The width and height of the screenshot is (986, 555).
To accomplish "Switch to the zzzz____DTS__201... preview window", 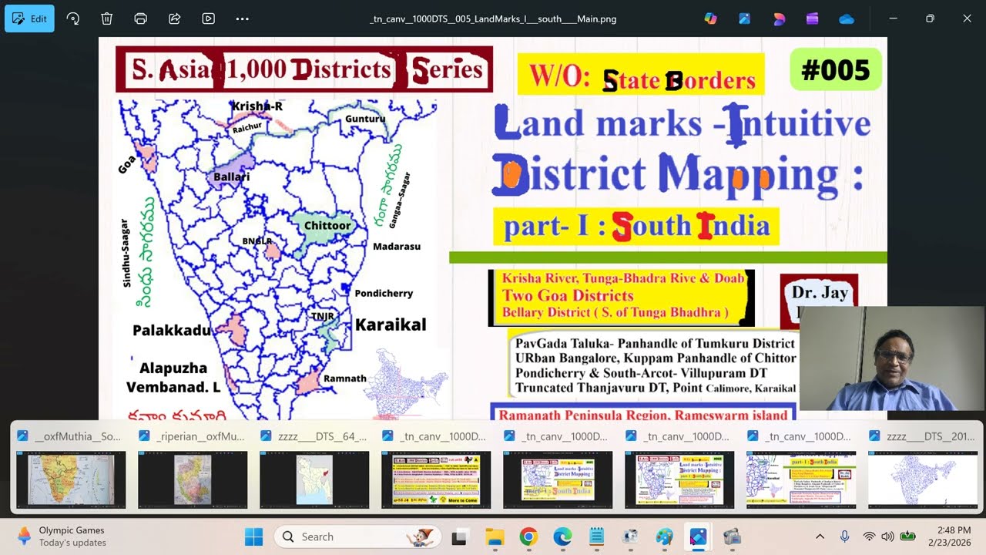I will coord(923,469).
